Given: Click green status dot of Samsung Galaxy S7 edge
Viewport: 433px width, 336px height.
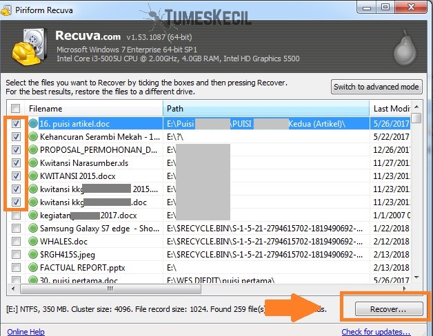Looking at the screenshot, I should coord(33,228).
